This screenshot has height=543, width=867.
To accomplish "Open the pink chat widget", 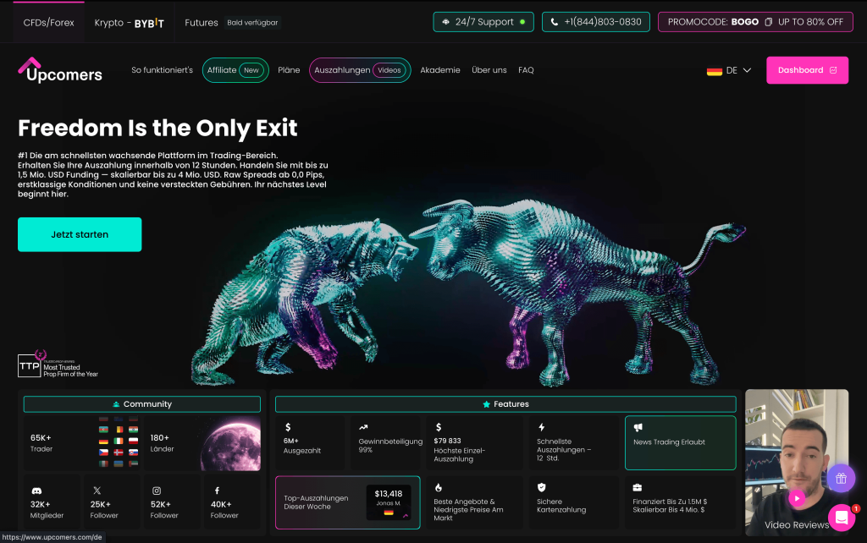I will tap(842, 518).
